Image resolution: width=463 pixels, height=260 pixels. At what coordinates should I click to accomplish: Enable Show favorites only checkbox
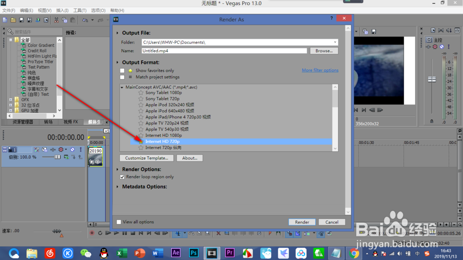tap(122, 70)
